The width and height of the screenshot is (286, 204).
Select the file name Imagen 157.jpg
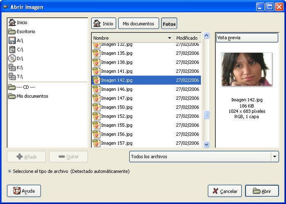pyautogui.click(x=117, y=143)
